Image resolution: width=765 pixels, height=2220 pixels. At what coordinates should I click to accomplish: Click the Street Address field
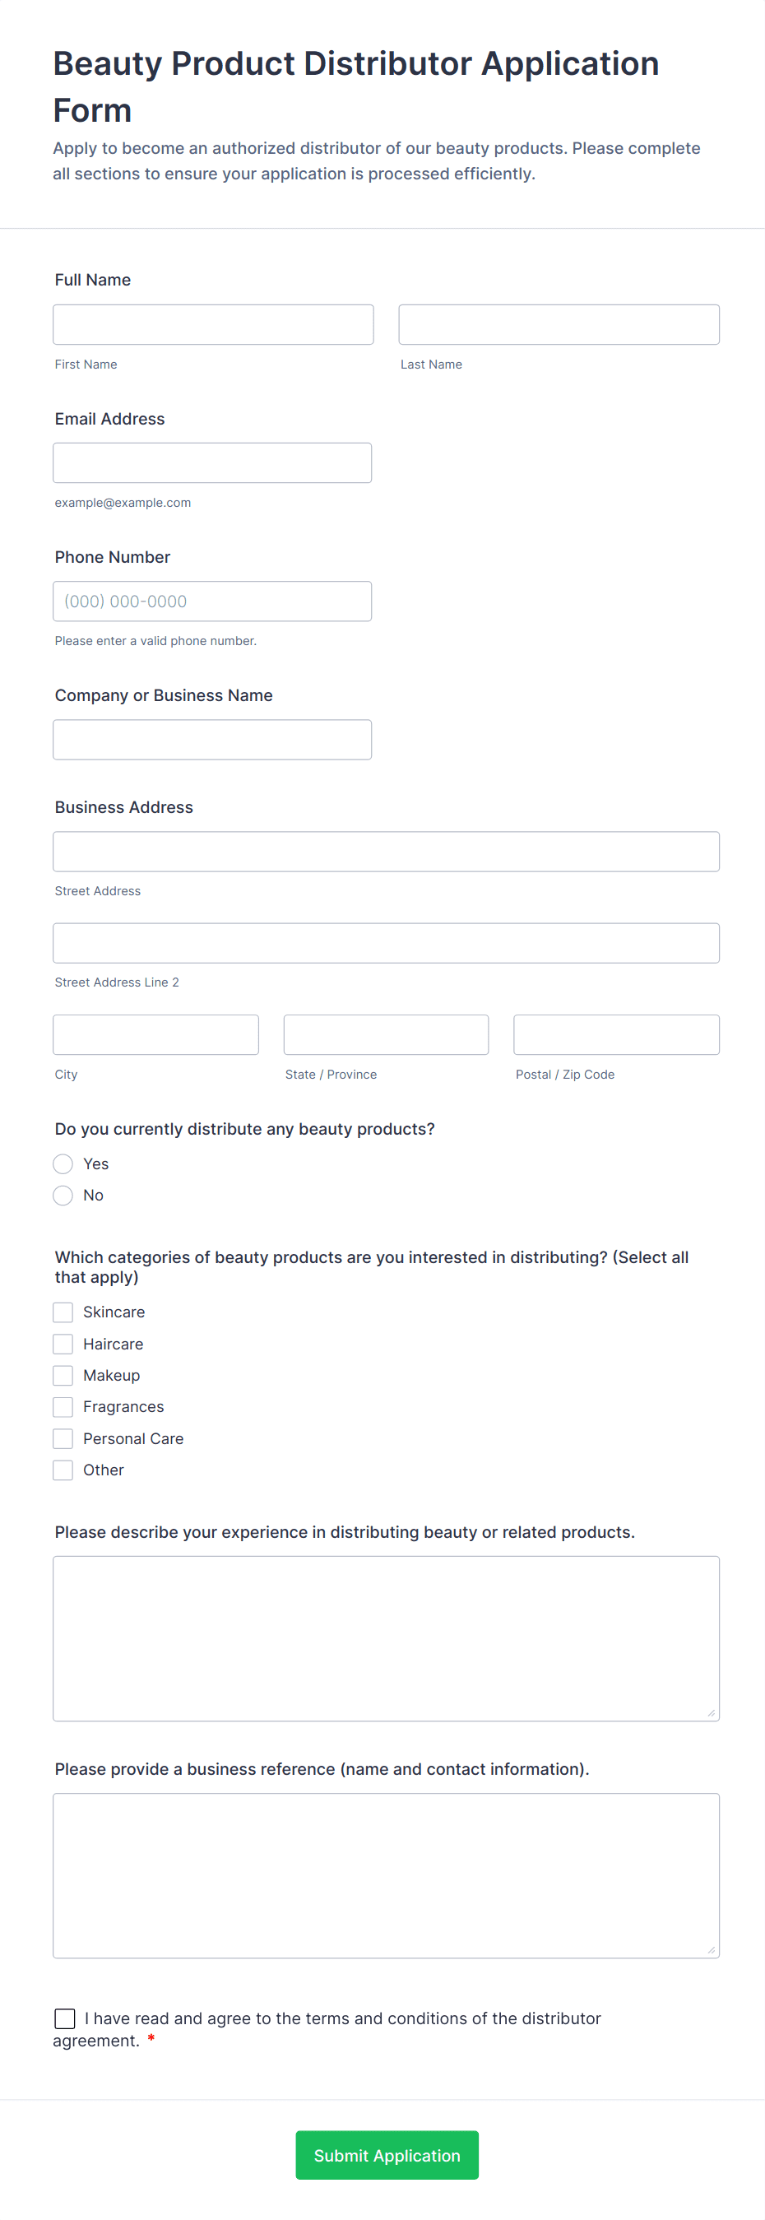[386, 852]
